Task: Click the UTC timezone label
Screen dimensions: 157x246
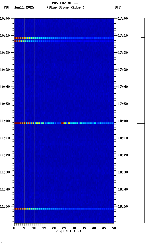Action: pos(118,7)
